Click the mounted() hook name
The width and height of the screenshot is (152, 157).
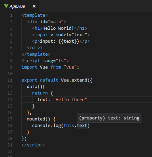36,119
